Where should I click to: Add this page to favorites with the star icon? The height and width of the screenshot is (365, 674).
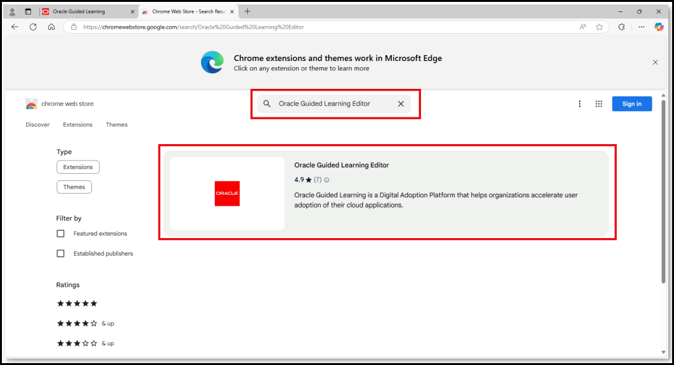point(599,27)
